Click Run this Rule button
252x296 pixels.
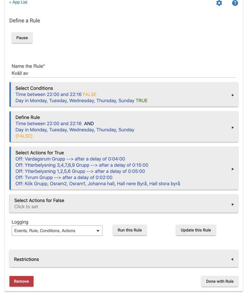130,230
